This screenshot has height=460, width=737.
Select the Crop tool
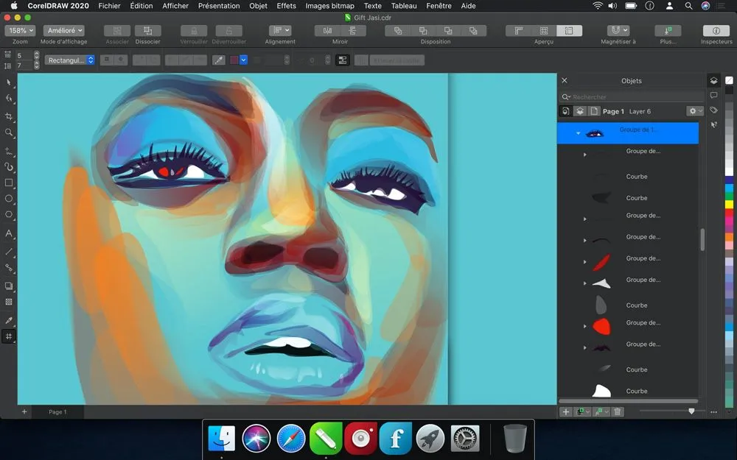[9, 116]
